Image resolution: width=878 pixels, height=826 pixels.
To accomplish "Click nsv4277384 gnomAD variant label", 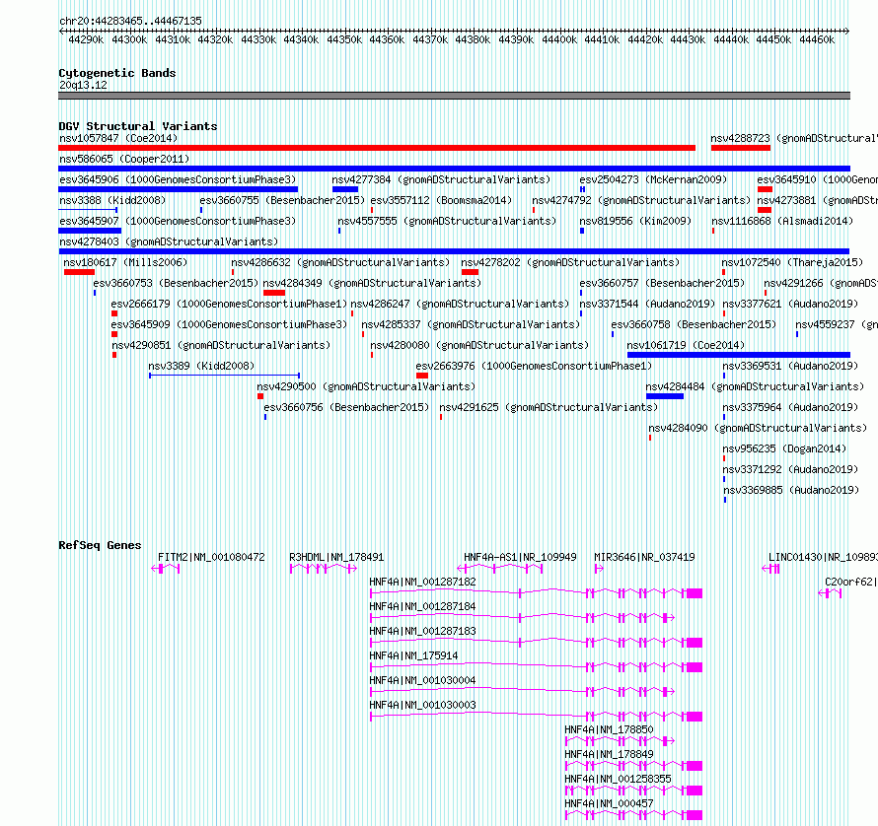I will point(441,179).
